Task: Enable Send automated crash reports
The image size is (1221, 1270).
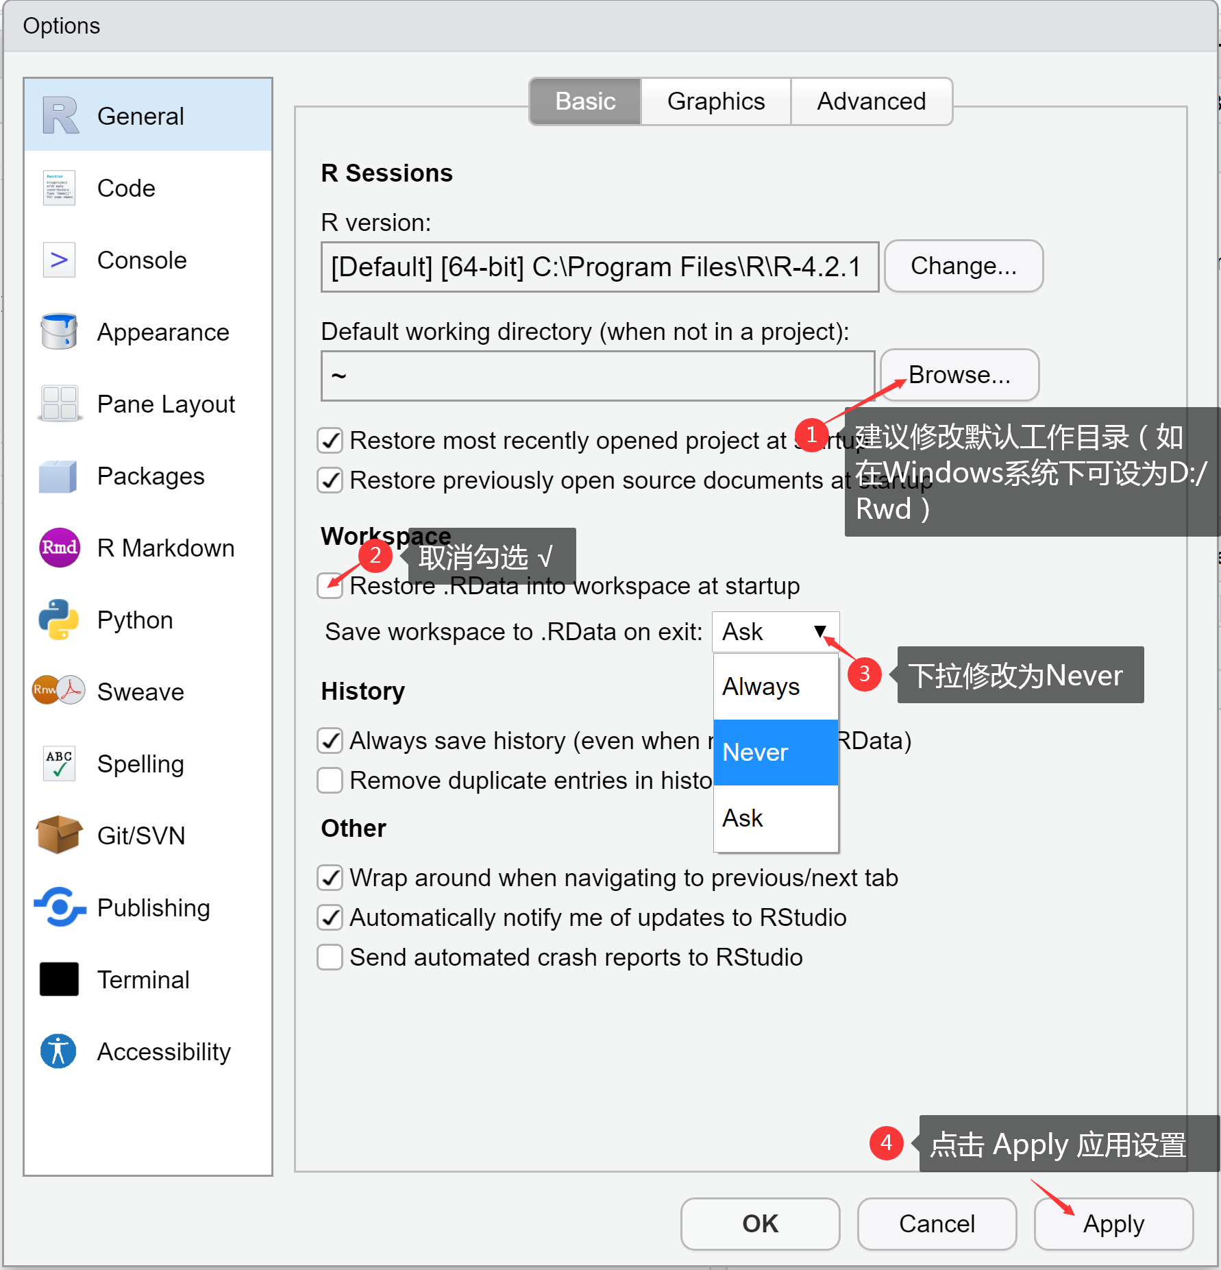Action: [330, 957]
